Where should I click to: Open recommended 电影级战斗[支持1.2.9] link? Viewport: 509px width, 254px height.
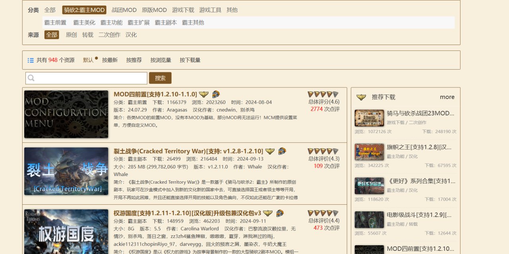pos(419,215)
